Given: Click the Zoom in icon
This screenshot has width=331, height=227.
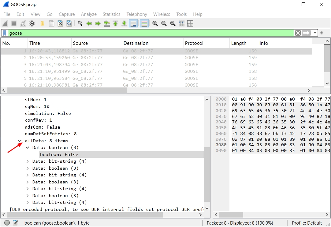Looking at the screenshot, I should pos(155,23).
